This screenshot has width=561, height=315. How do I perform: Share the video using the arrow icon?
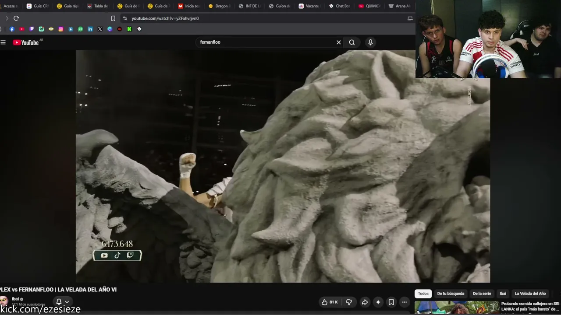point(365,302)
